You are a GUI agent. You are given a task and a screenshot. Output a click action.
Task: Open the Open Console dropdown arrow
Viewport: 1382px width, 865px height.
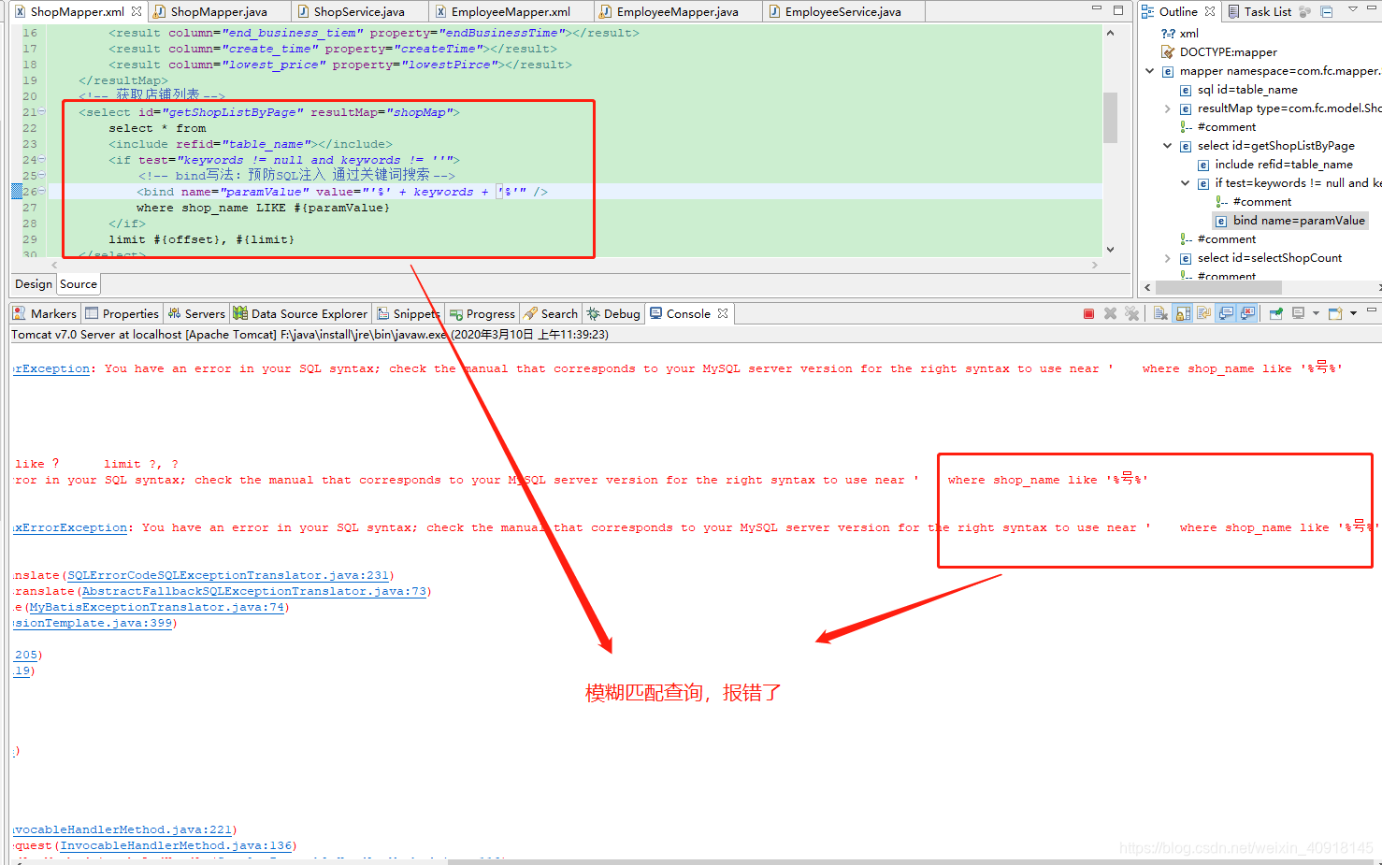point(1354,312)
